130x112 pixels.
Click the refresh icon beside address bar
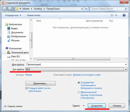click(x=86, y=9)
